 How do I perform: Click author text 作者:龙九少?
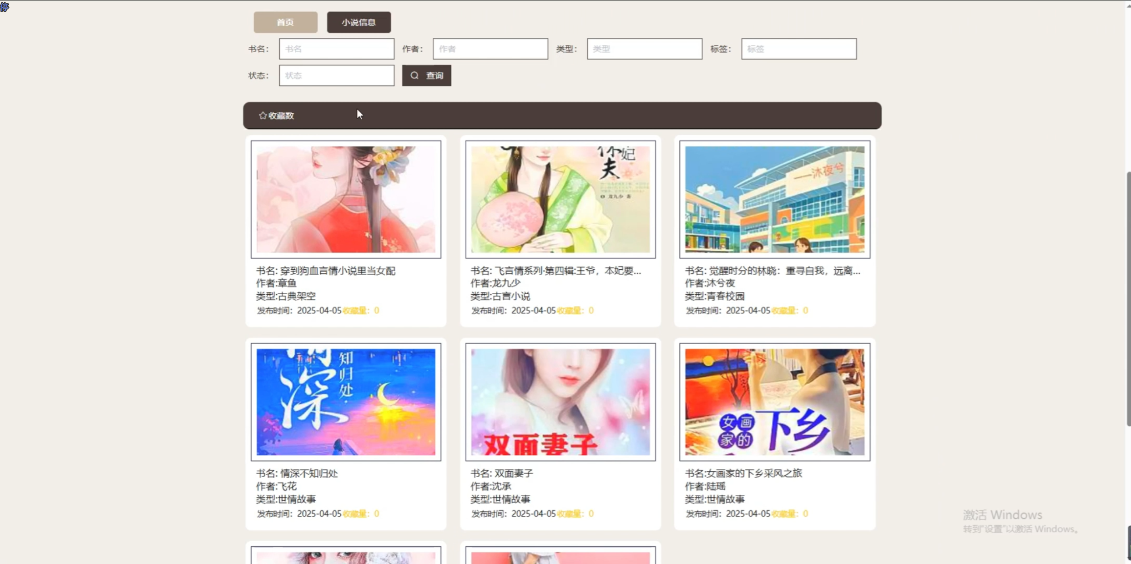click(495, 283)
